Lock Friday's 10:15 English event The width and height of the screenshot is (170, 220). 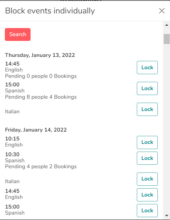click(147, 142)
